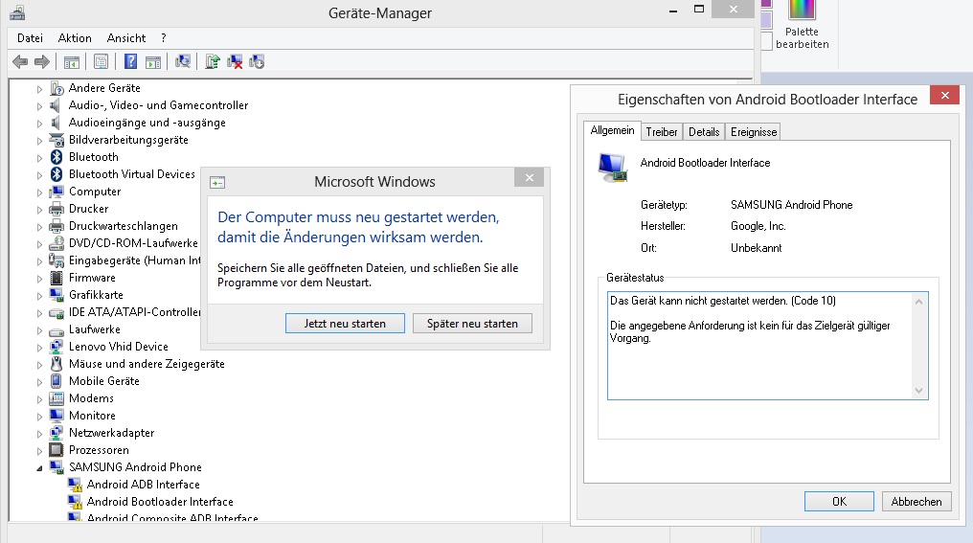Click the blue question mark help icon
Viewport: 973px width, 543px height.
click(x=131, y=61)
